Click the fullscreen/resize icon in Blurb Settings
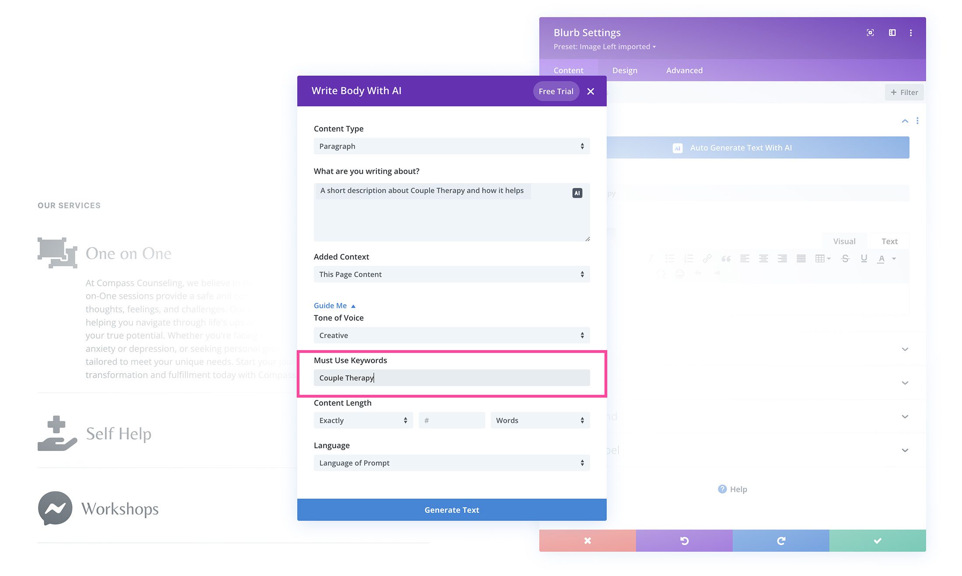Screen dimensions: 962x576 pos(870,32)
